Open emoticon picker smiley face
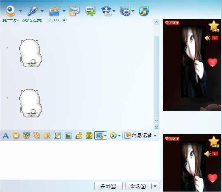The image size is (222, 192). (16, 135)
